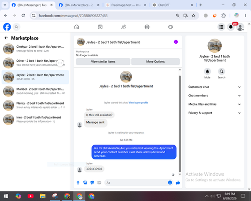The width and height of the screenshot is (251, 201).
Task: Open Windows notification center
Action: pyautogui.click(x=243, y=196)
